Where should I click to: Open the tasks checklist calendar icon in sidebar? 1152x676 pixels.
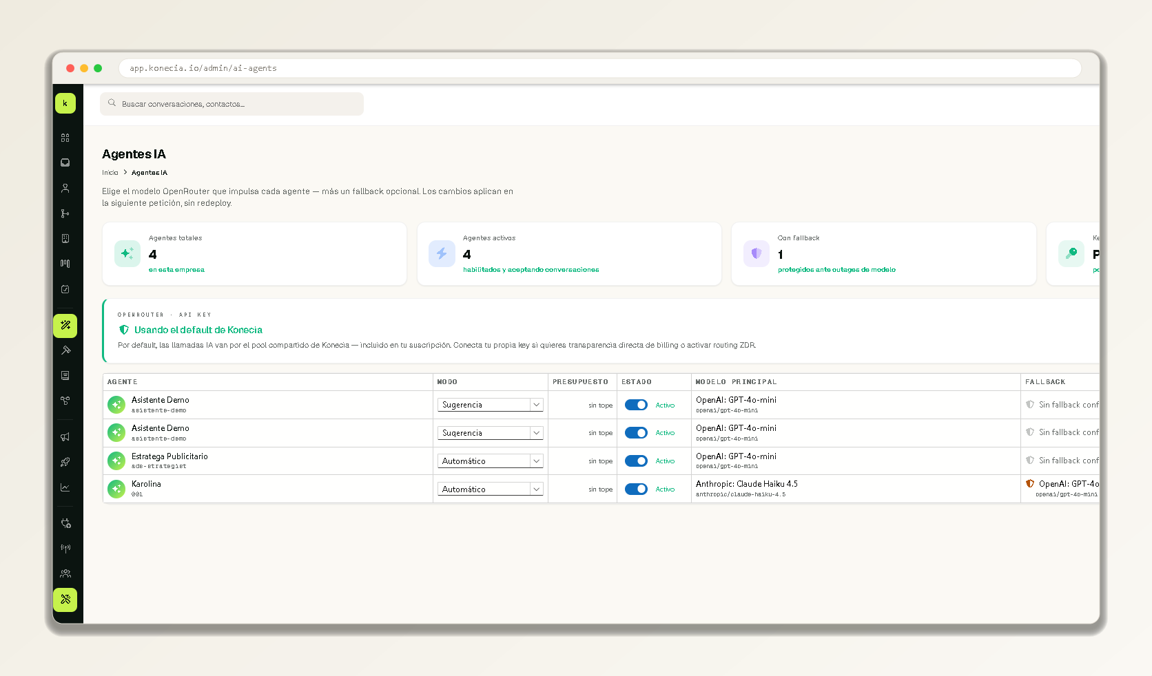pyautogui.click(x=65, y=289)
